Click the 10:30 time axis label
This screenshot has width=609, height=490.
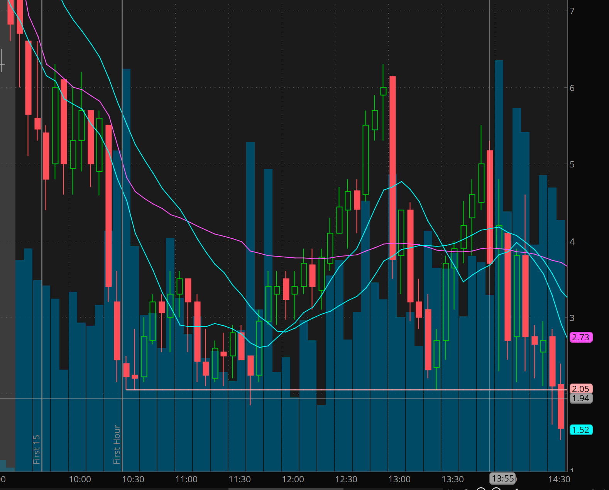[x=133, y=479]
